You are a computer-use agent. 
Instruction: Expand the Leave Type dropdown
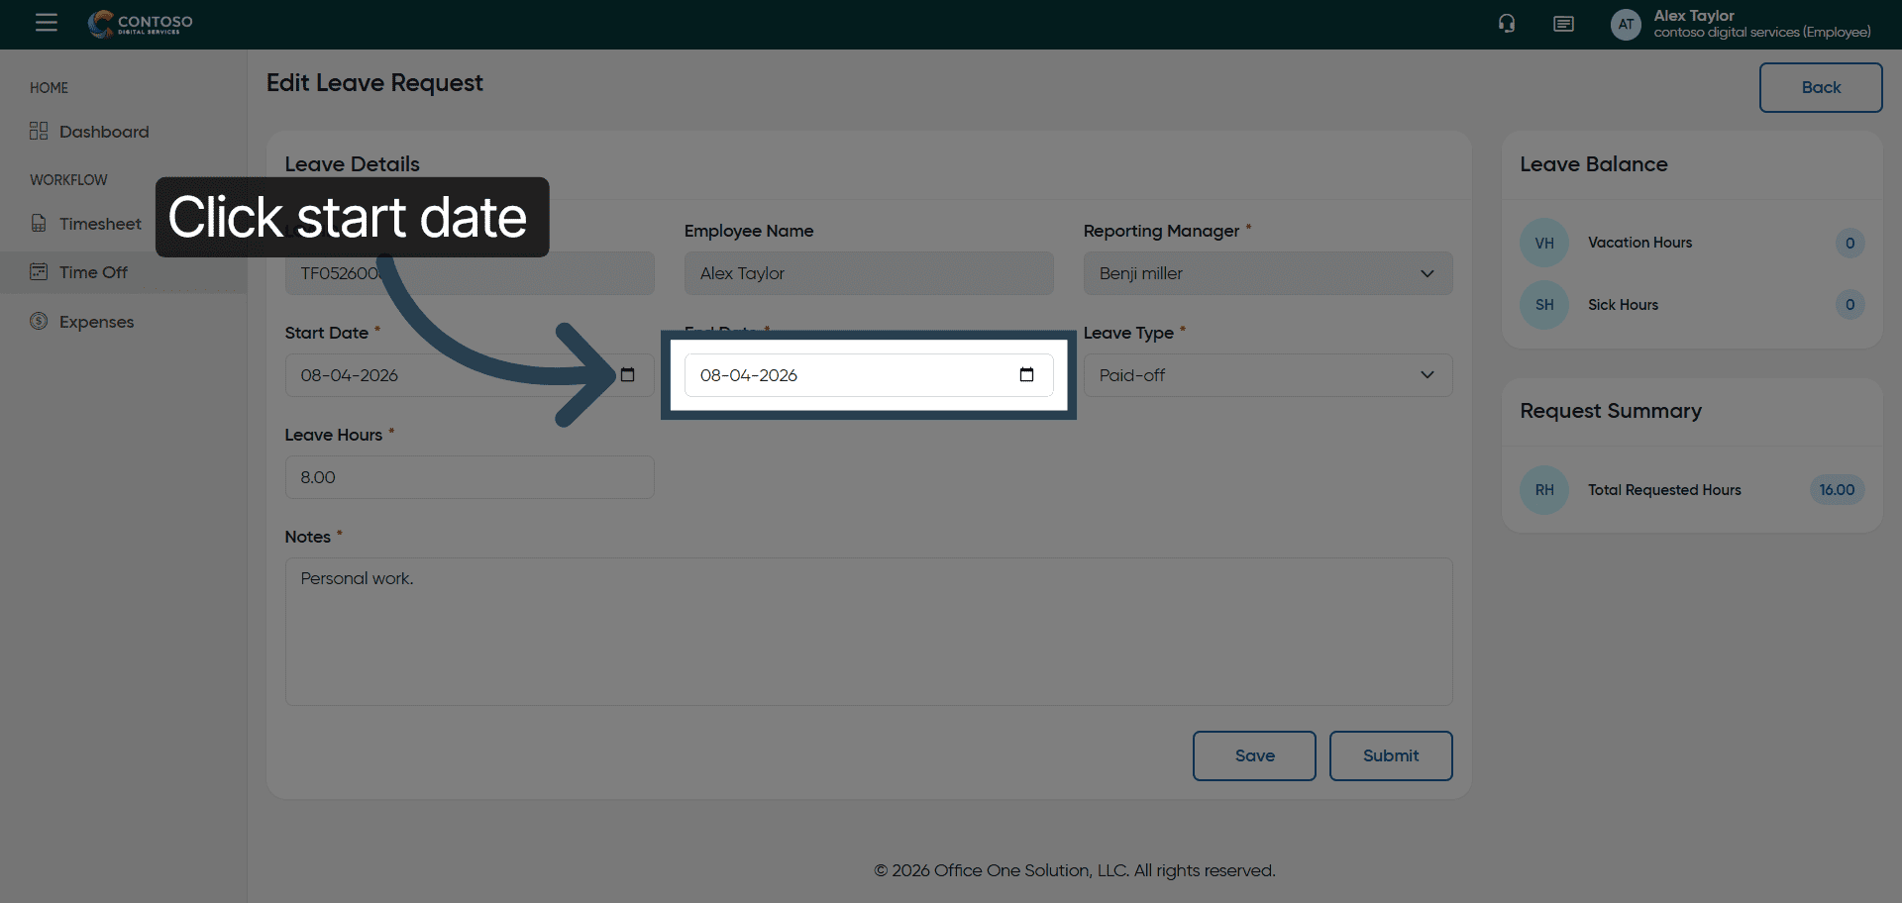click(x=1267, y=375)
